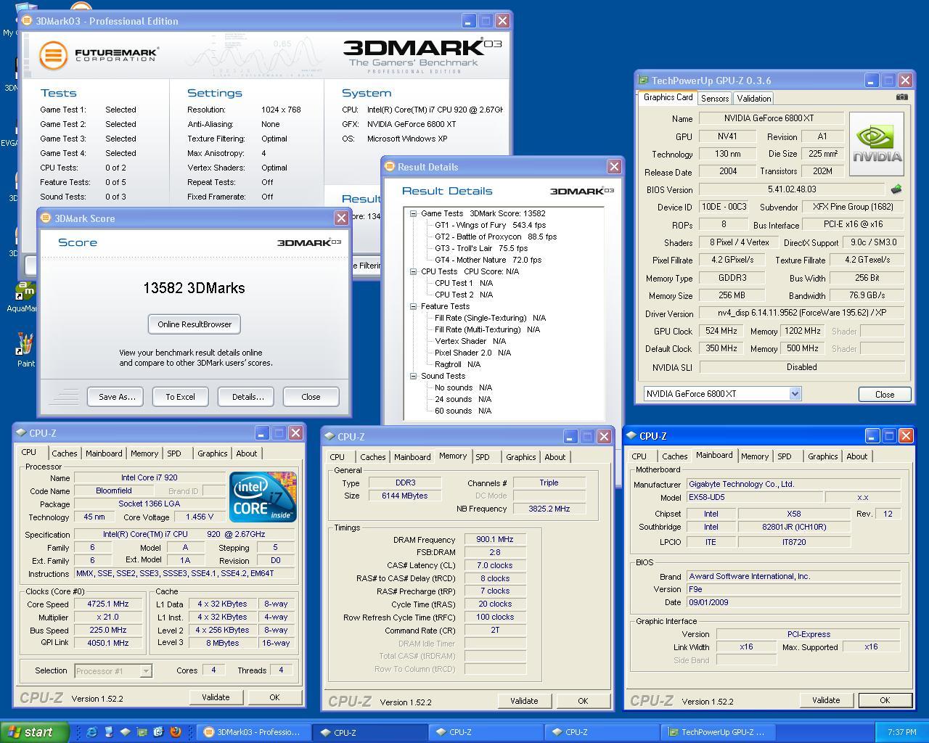Click the NVIDIA logo in GPU-Z

click(x=877, y=144)
